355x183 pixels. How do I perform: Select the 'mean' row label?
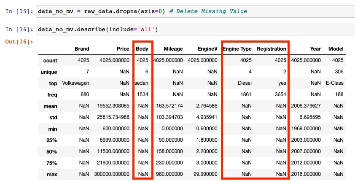[50, 106]
